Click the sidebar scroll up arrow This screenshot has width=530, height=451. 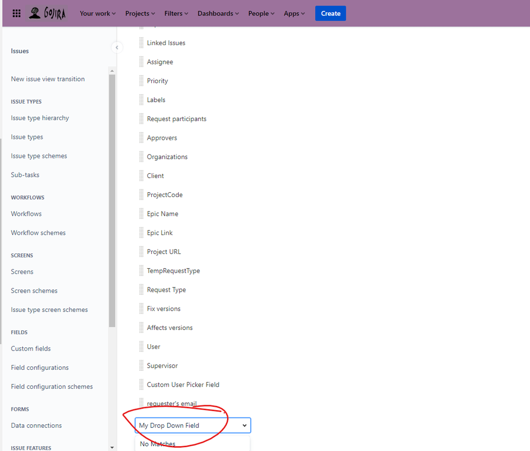pyautogui.click(x=112, y=71)
